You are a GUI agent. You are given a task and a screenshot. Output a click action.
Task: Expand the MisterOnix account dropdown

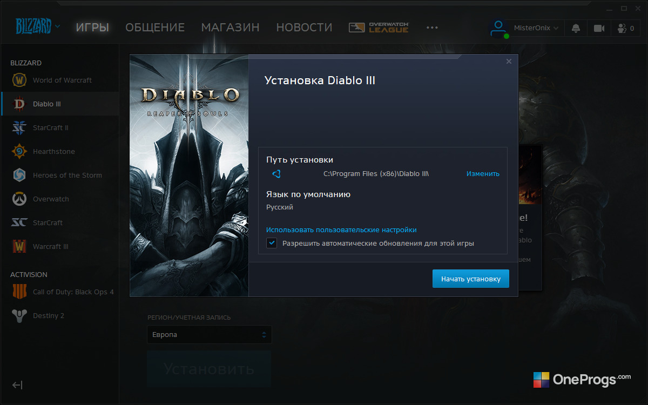[x=536, y=28]
